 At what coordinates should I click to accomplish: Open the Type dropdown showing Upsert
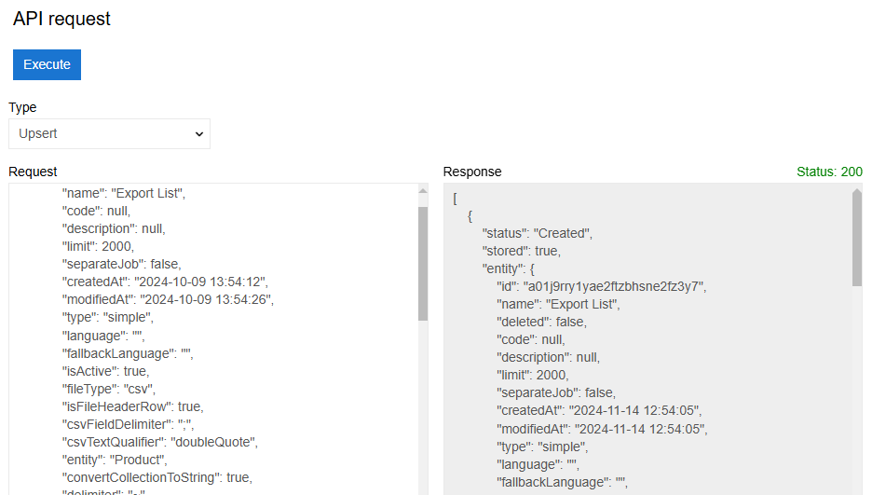point(109,133)
